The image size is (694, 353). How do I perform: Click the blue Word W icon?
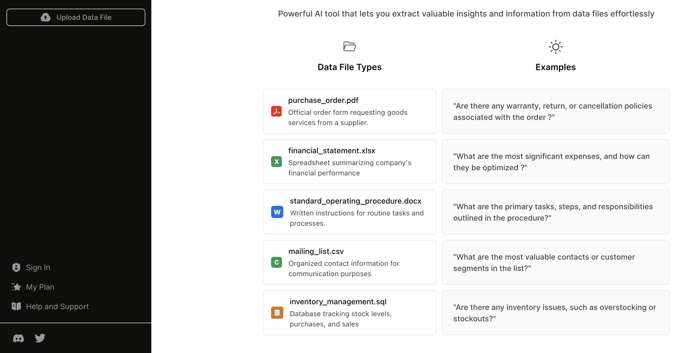coord(277,212)
